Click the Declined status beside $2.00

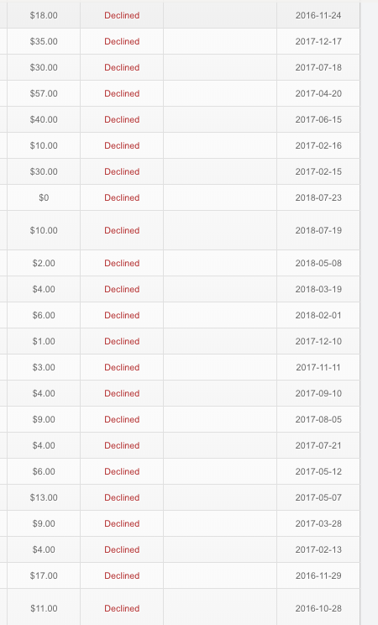(x=122, y=263)
